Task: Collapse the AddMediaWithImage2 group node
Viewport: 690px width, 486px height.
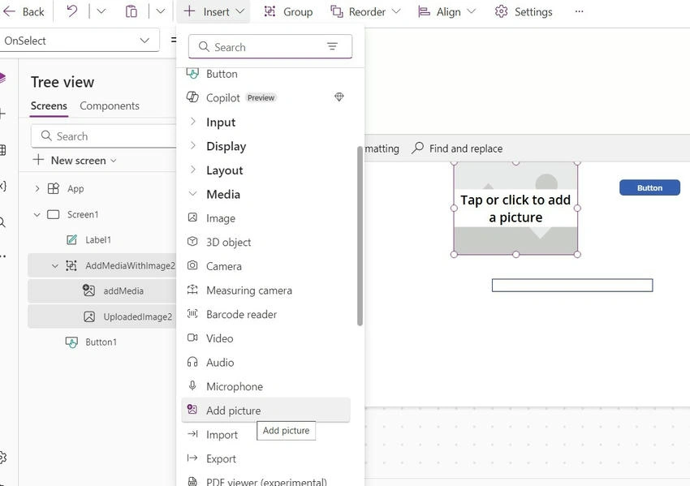Action: click(x=55, y=265)
